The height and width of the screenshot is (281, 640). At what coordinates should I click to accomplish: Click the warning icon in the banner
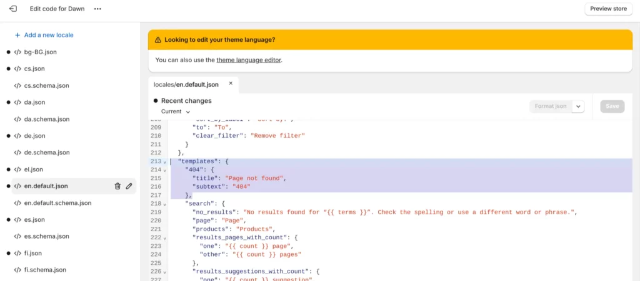(158, 40)
